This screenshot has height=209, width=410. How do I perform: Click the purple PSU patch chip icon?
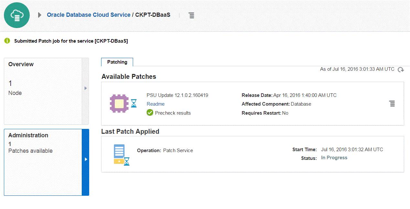pyautogui.click(x=120, y=103)
